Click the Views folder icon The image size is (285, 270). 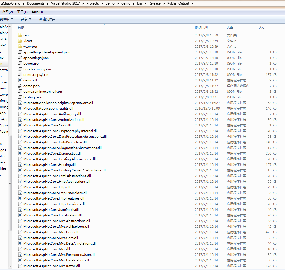pos(20,41)
